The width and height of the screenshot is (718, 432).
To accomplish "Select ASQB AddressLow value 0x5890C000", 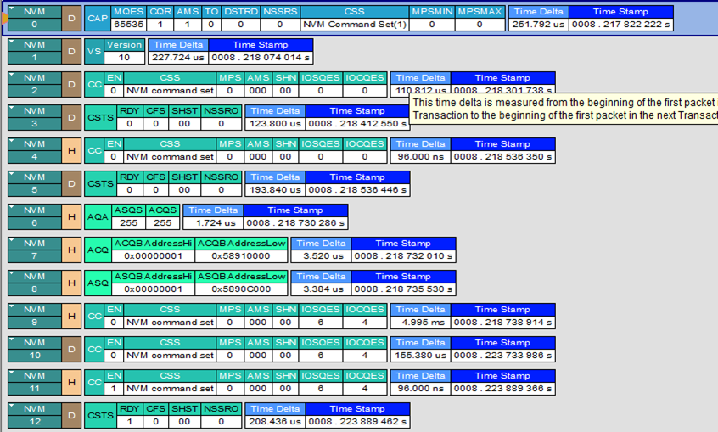I will tap(241, 289).
